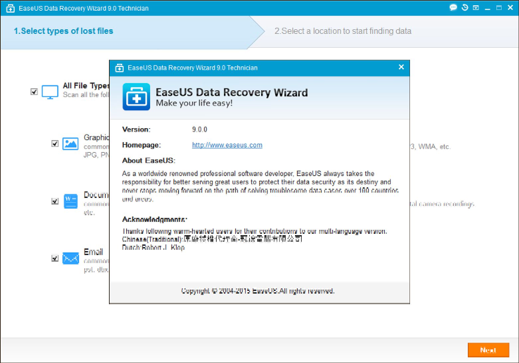Viewport: 519px width, 363px height.
Task: Open the feedback speech bubble icon
Action: coord(453,7)
